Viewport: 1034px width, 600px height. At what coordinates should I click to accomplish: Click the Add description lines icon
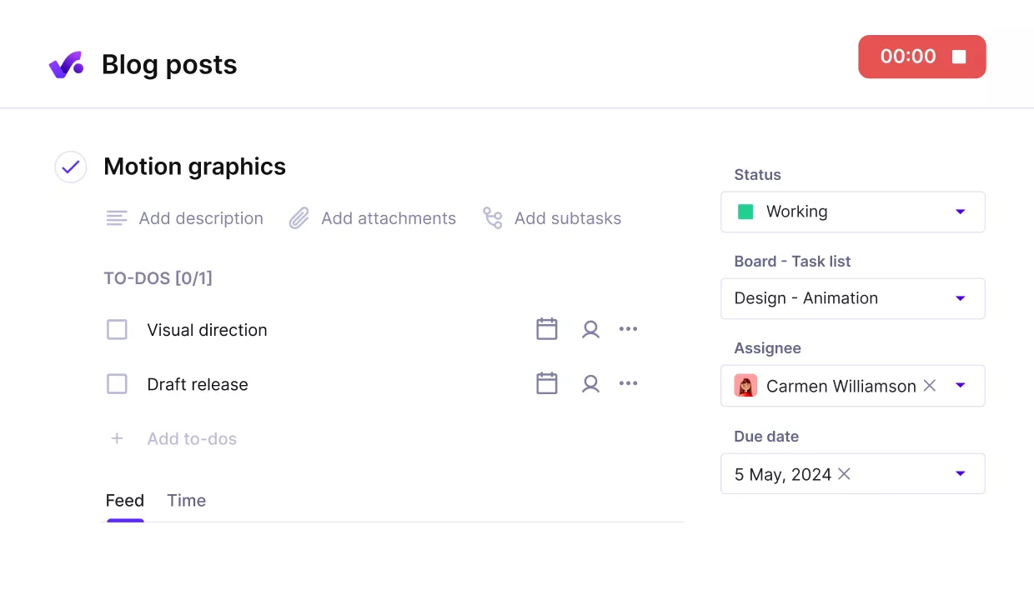tap(117, 218)
